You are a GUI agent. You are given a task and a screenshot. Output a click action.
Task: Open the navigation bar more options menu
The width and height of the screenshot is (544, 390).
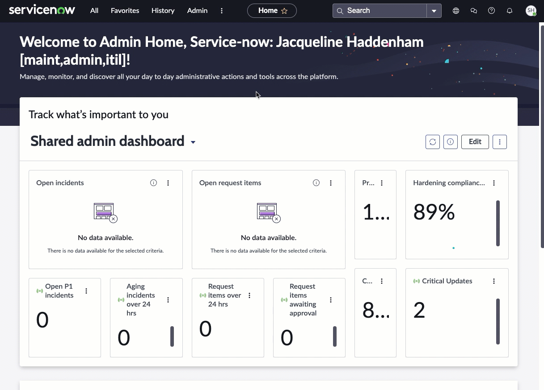[222, 11]
